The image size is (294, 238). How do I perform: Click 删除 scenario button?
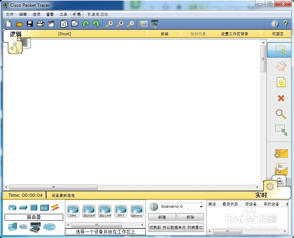pos(190,217)
